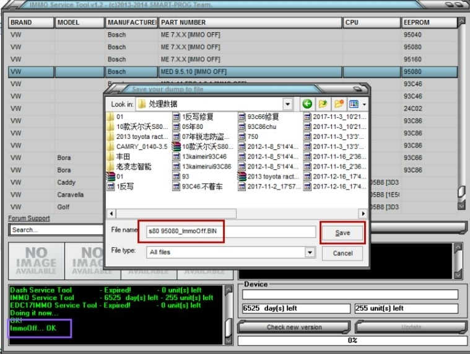Screen dimensions: 470x354
Task: Click Cancel in the save dialog
Action: pos(342,253)
